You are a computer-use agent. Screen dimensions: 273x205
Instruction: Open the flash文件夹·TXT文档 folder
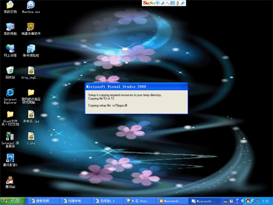tap(10, 118)
